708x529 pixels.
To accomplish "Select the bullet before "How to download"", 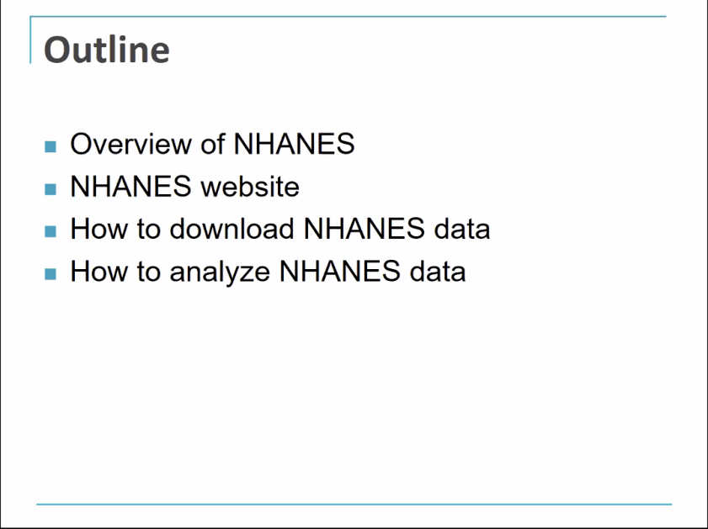I will point(51,231).
